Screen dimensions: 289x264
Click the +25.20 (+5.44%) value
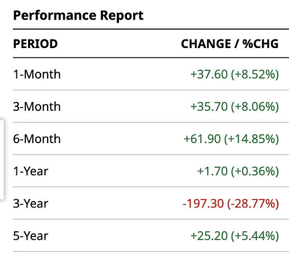pos(235,236)
